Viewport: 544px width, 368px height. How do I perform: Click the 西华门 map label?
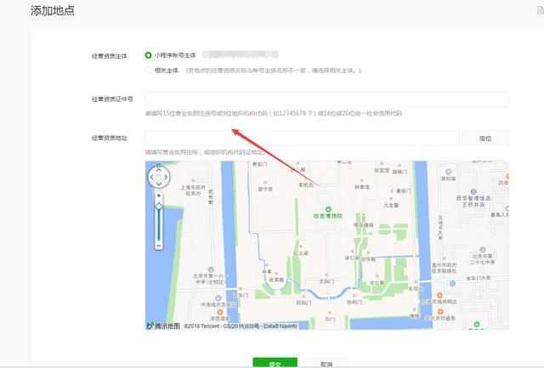[240, 296]
